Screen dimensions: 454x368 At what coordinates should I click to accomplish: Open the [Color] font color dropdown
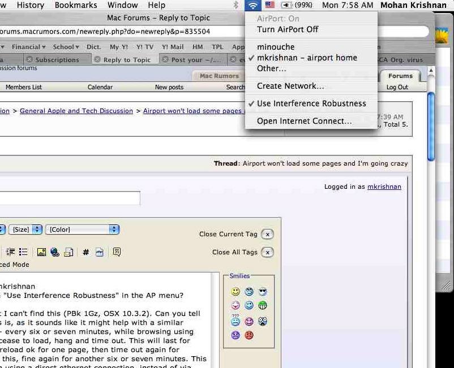coord(82,230)
